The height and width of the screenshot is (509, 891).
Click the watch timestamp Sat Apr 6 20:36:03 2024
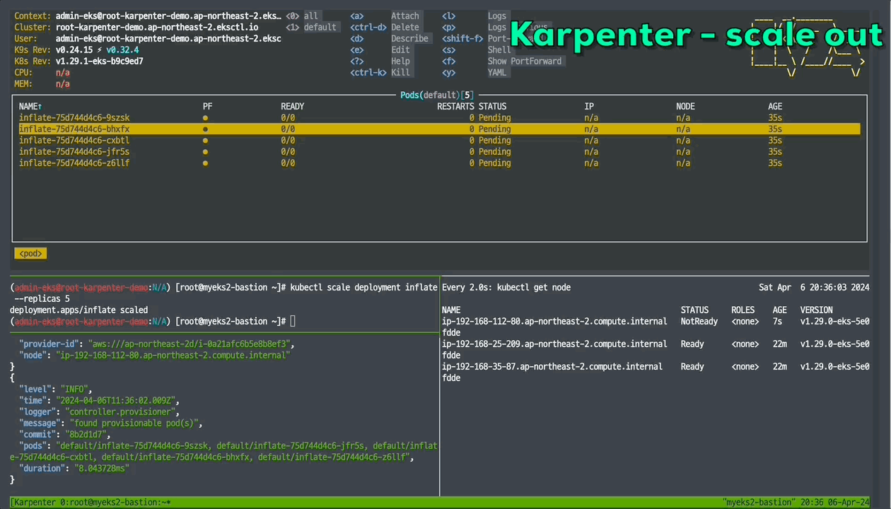tap(814, 287)
